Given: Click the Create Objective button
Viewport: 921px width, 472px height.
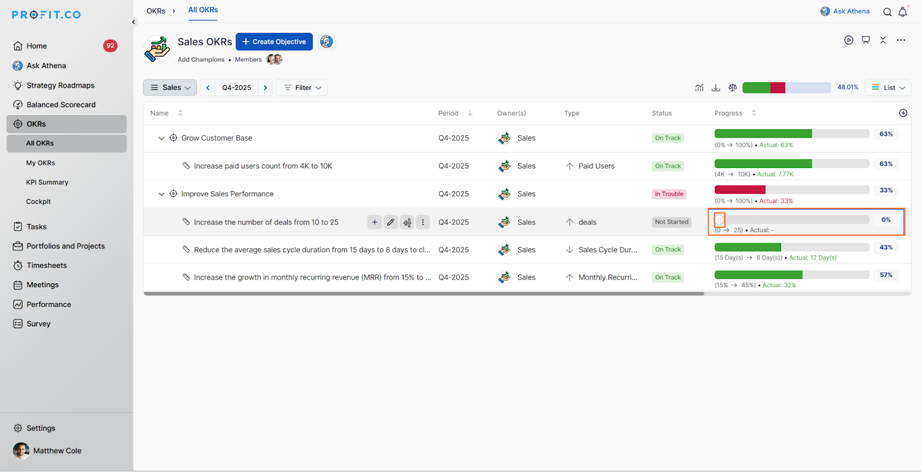Looking at the screenshot, I should tap(274, 41).
